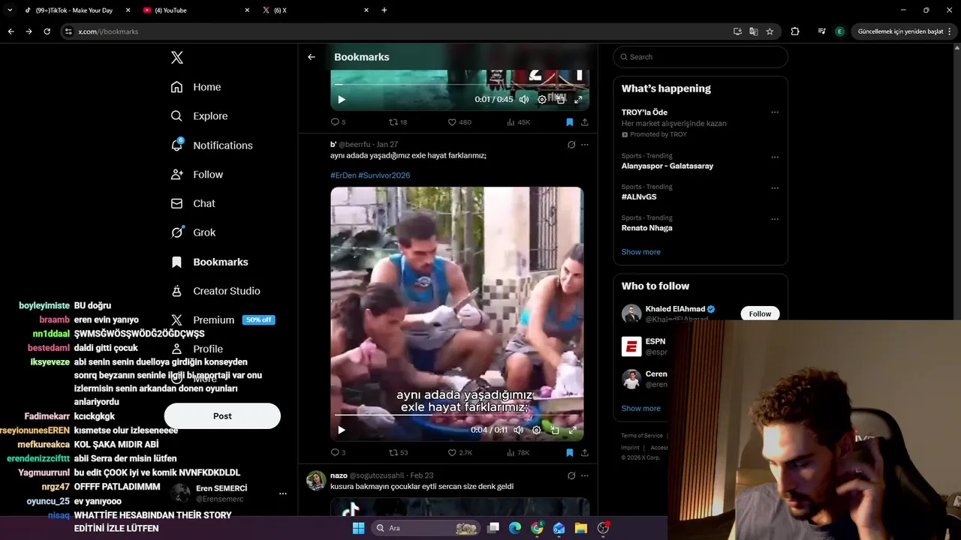961x540 pixels.
Task: Like the post with 480 likes
Action: [x=459, y=122]
